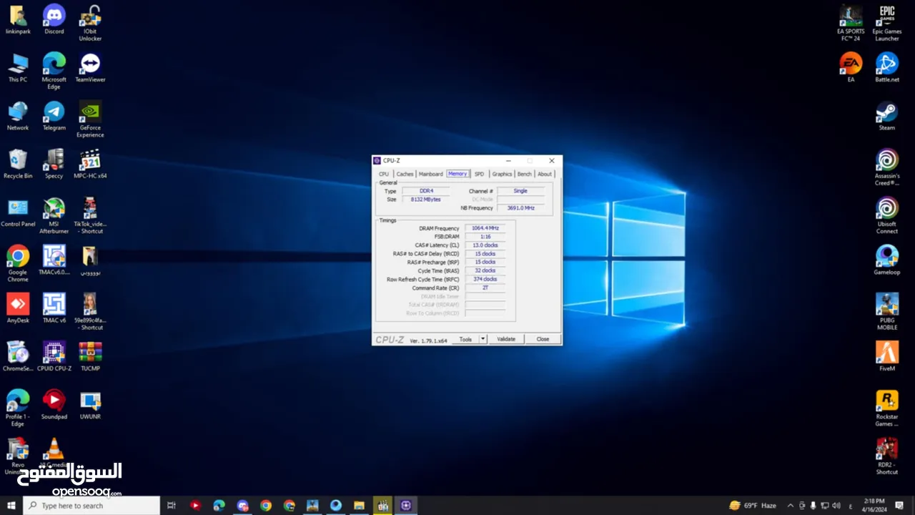
Task: Open the PUBG MOBILE desktop icon
Action: pos(887,312)
